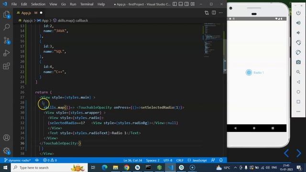Change encoding via UTF-8
The height and width of the screenshot is (172, 306).
click(168, 161)
